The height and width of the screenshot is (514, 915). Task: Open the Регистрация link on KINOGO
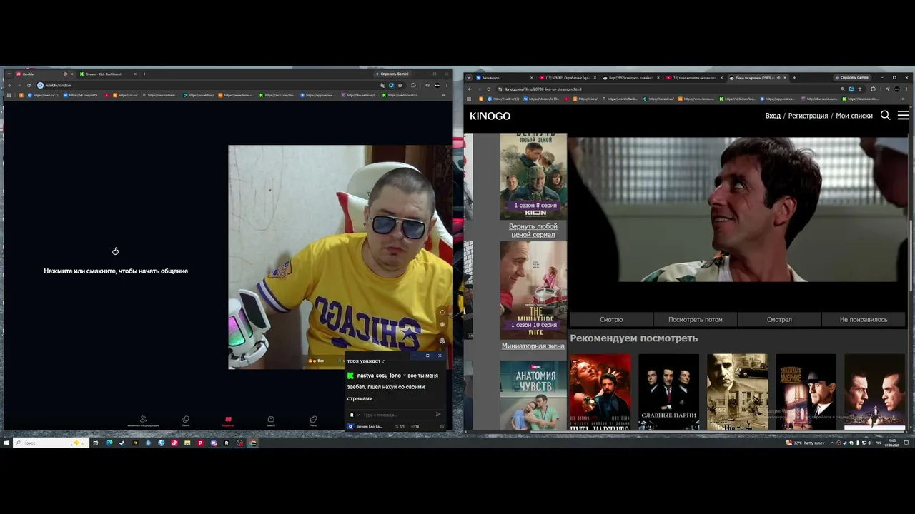coord(808,116)
